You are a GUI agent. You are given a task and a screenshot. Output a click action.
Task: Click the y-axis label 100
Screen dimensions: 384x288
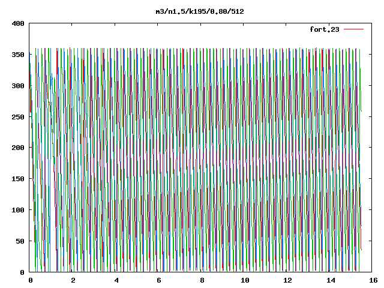18,210
